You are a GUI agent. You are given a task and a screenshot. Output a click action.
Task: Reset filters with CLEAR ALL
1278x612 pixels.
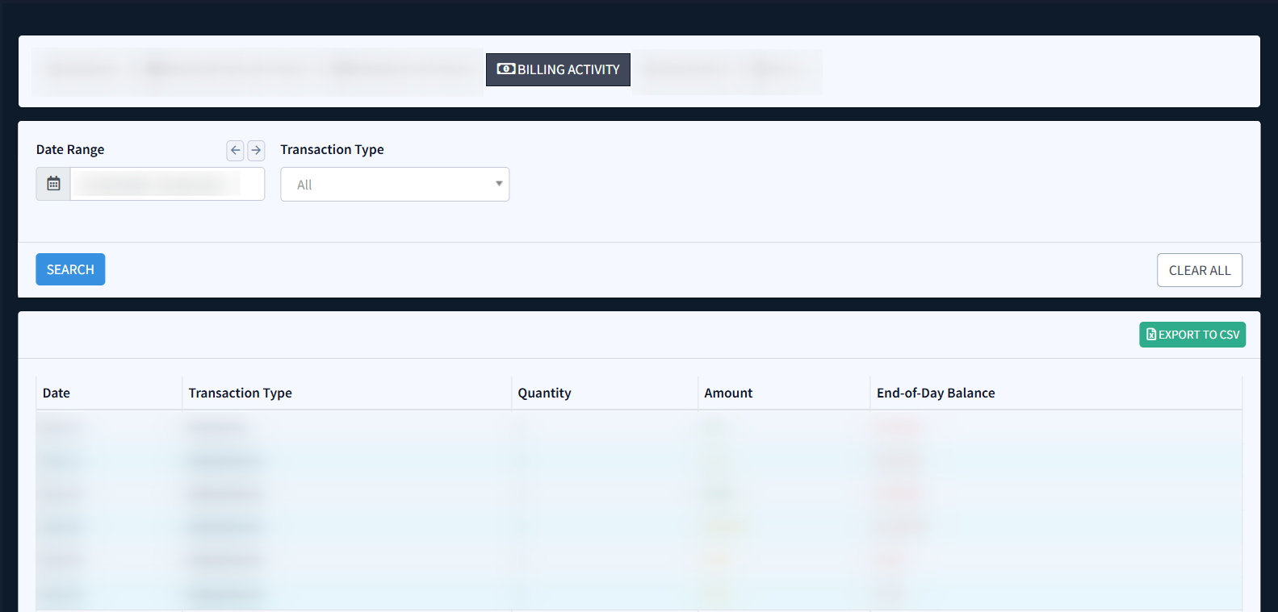pyautogui.click(x=1199, y=270)
